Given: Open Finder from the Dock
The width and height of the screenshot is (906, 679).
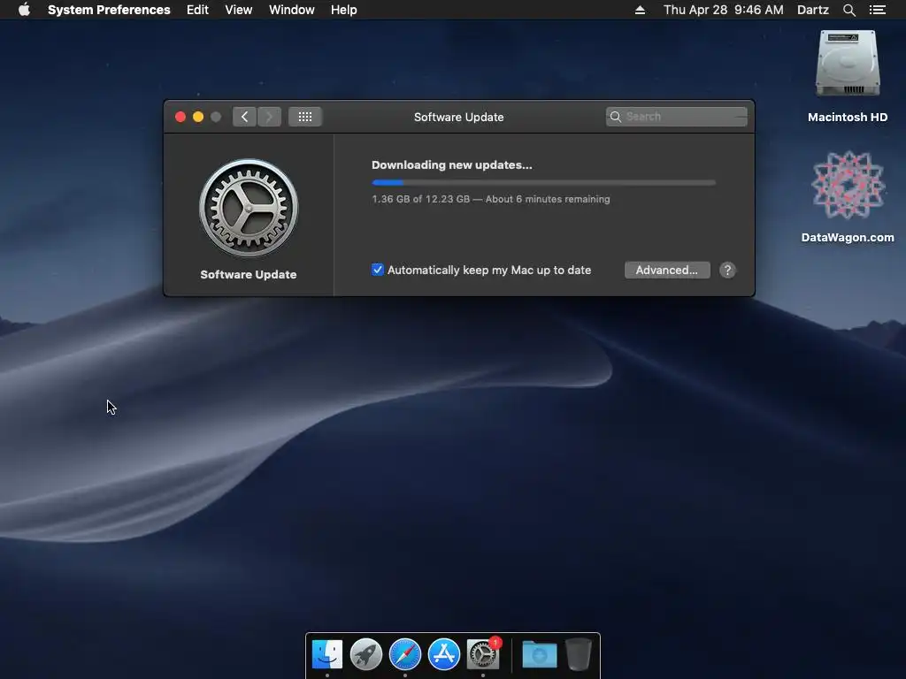Looking at the screenshot, I should (327, 654).
